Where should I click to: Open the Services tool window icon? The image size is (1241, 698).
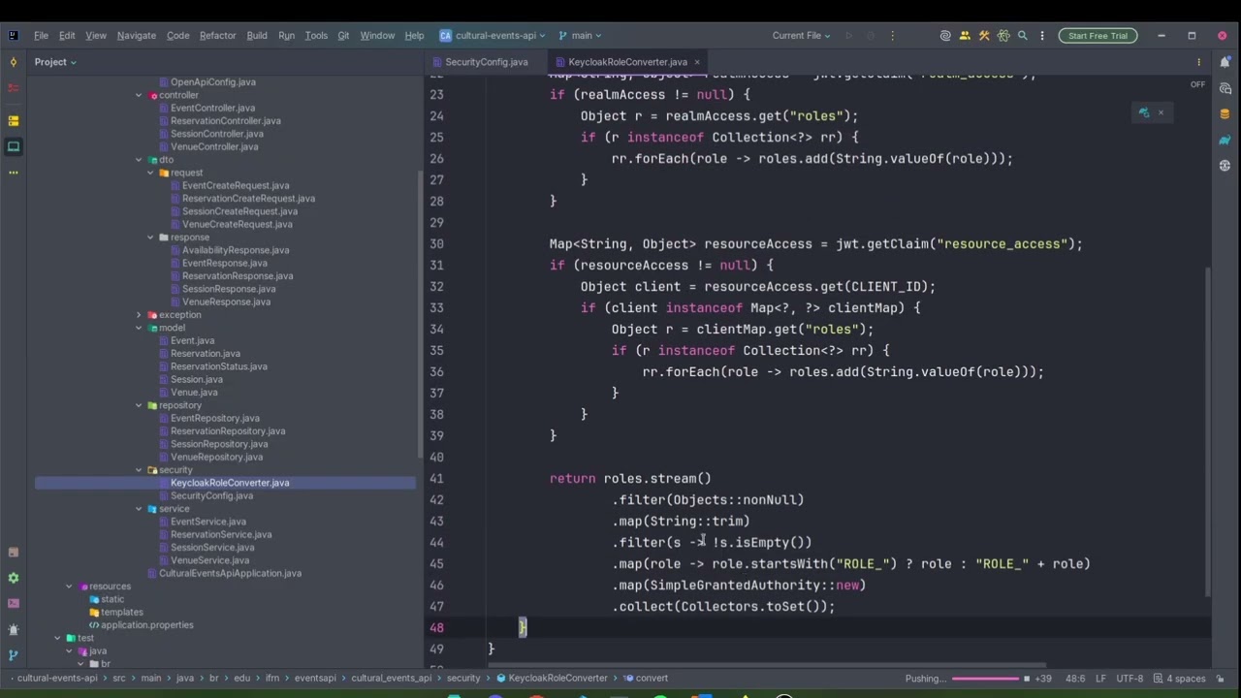click(13, 578)
